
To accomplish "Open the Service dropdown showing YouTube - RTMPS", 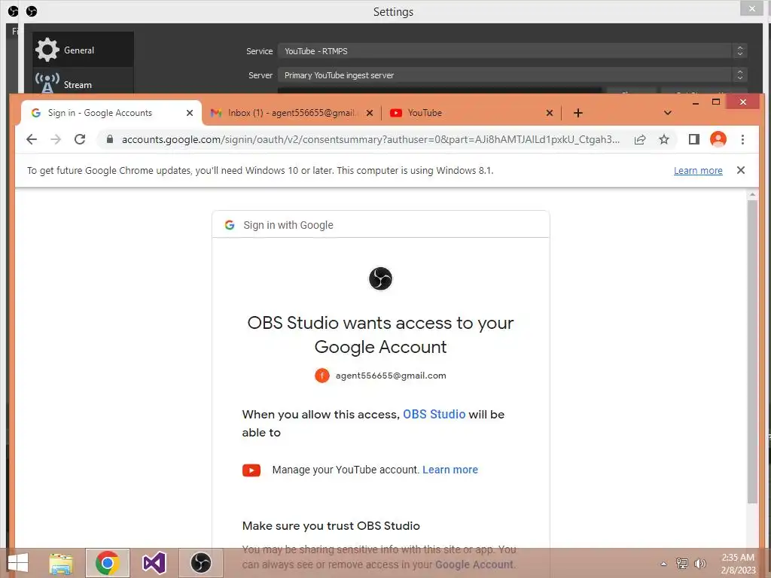I will [x=512, y=51].
